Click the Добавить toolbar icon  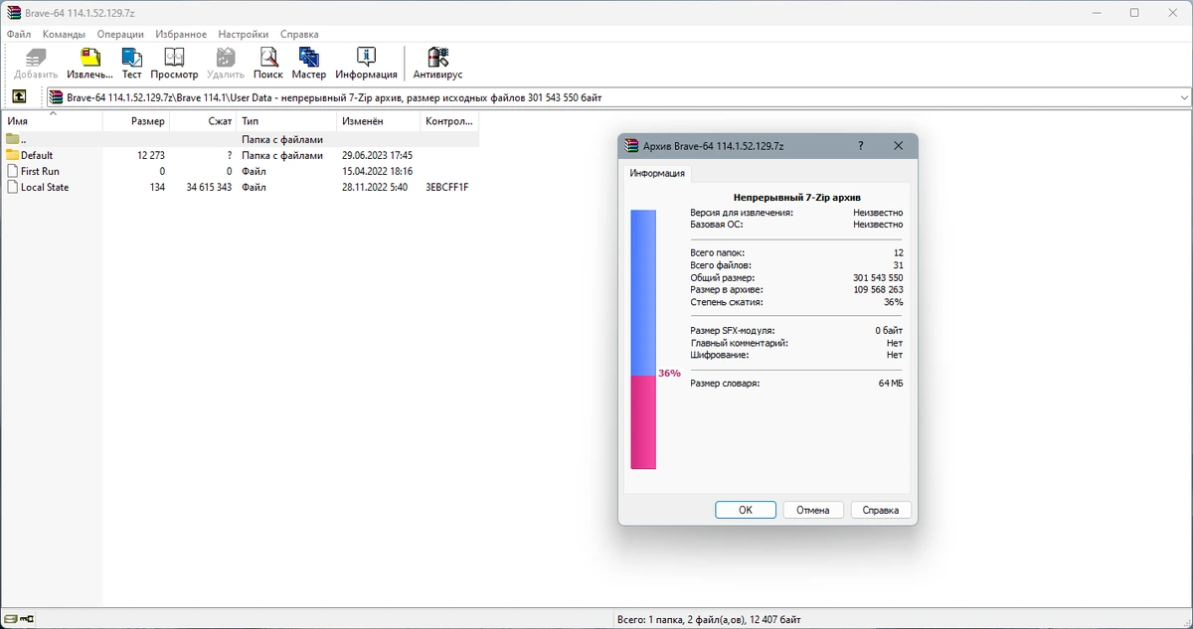[36, 57]
